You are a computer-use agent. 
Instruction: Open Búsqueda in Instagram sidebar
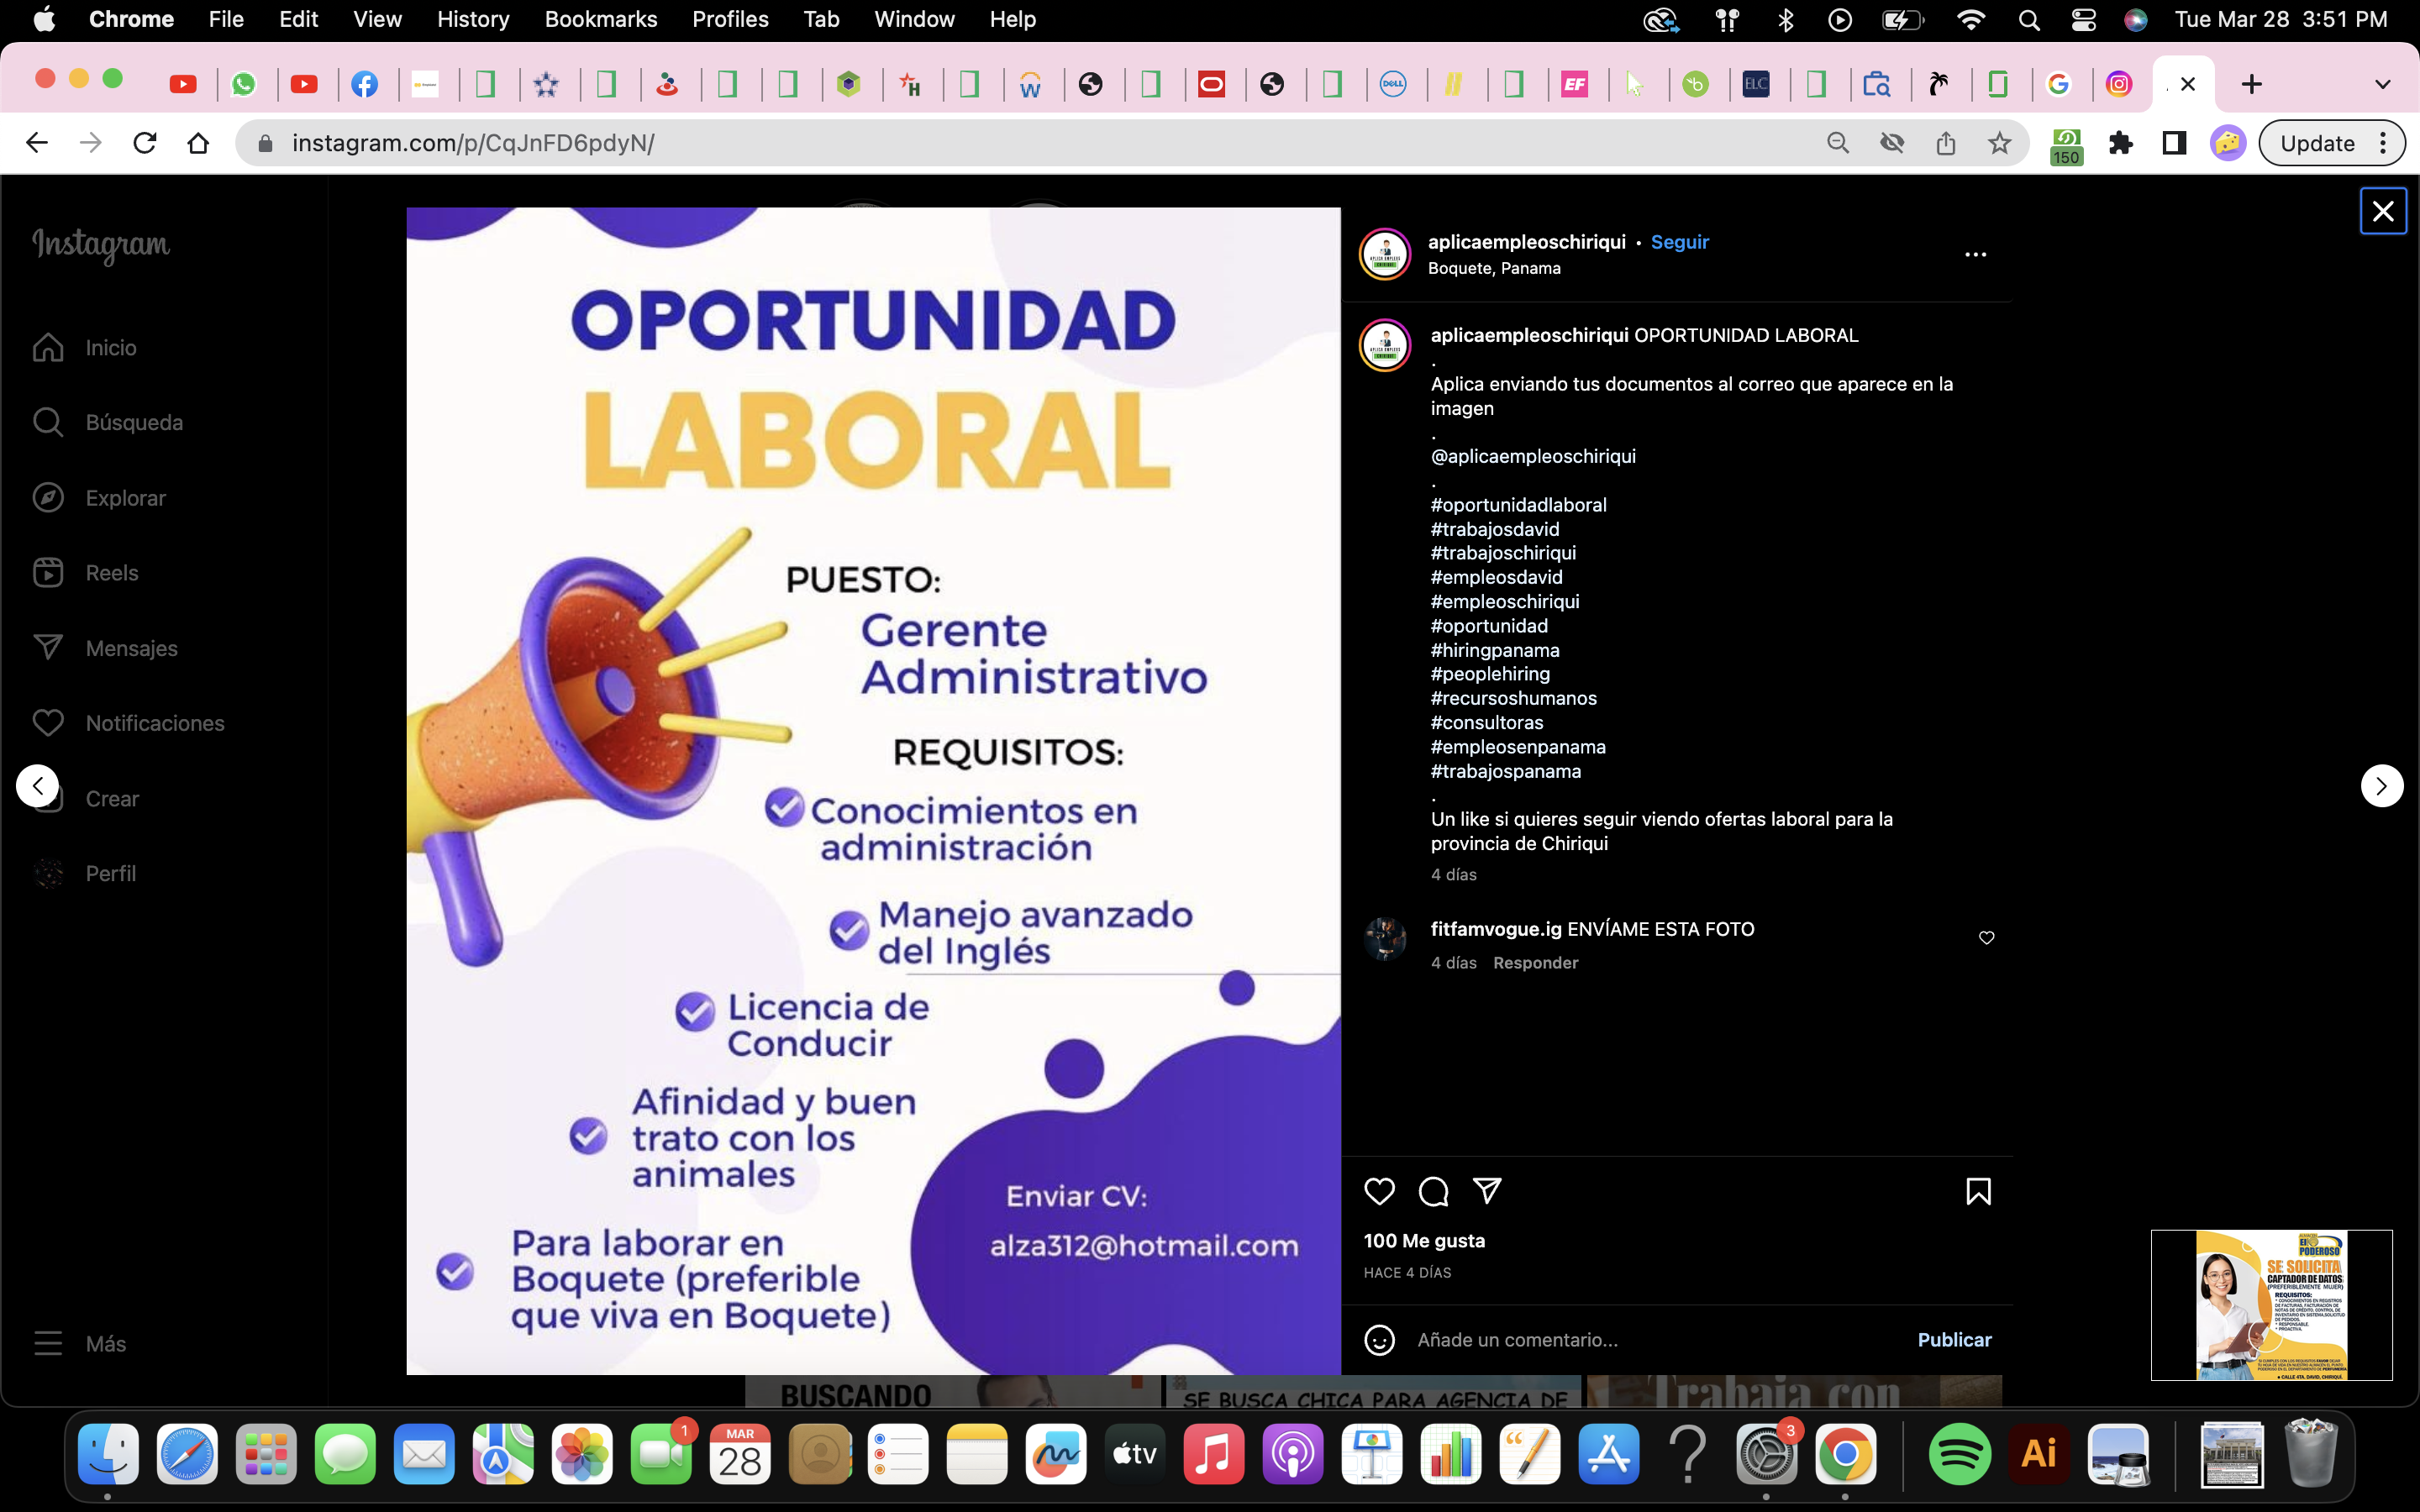point(108,423)
